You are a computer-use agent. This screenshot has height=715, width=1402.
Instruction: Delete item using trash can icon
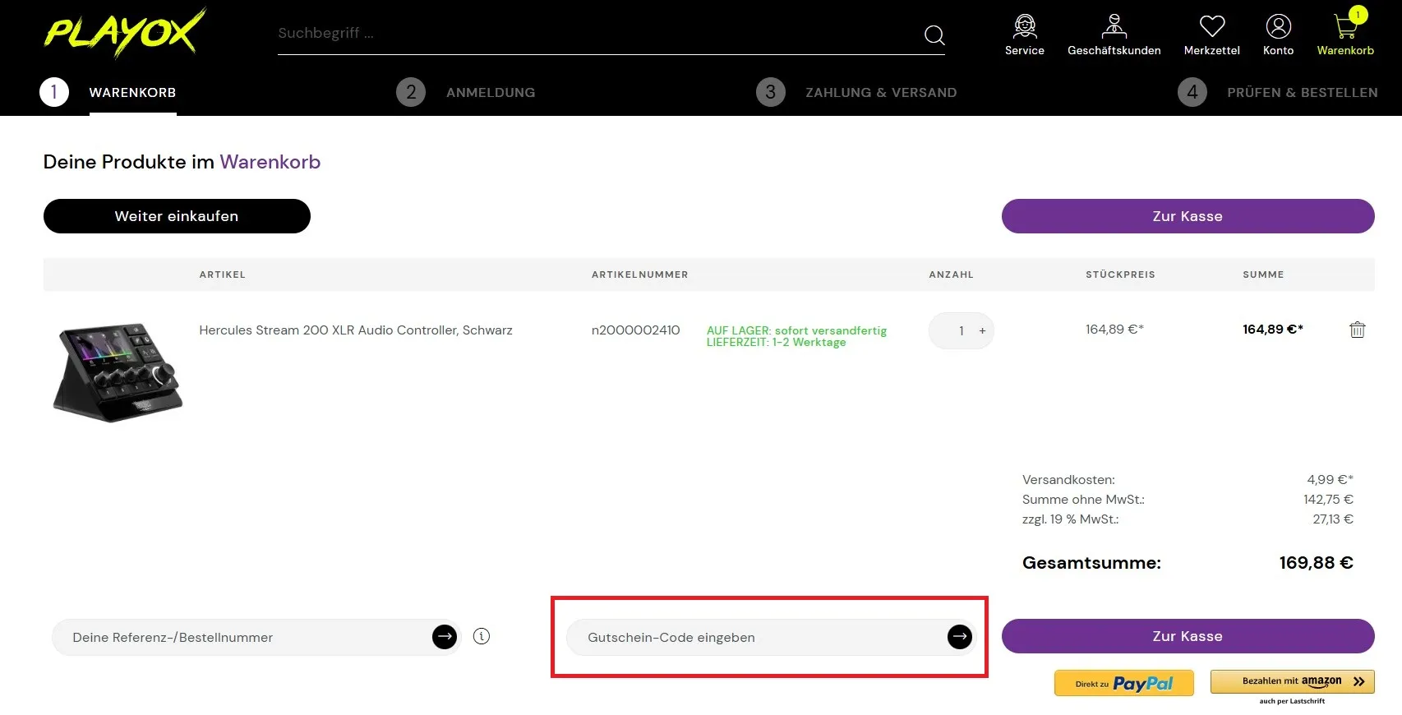tap(1357, 330)
